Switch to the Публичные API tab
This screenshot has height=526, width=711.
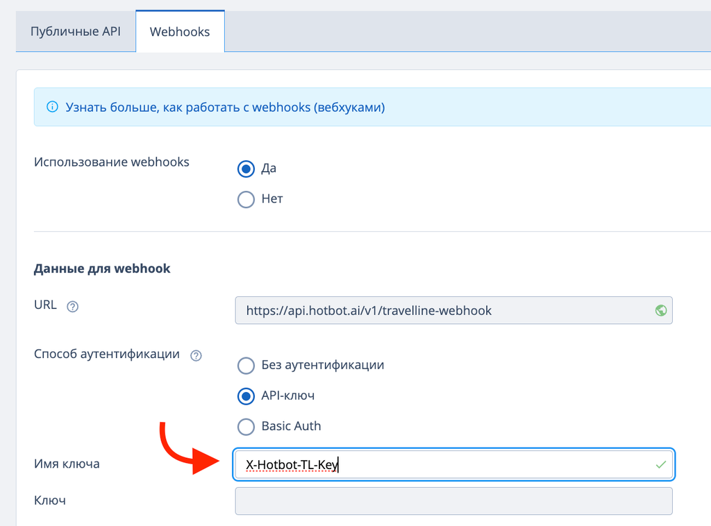pyautogui.click(x=76, y=31)
